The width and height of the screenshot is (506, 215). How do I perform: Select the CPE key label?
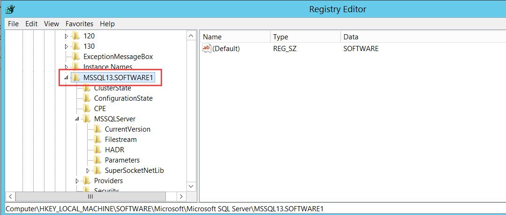tap(100, 109)
